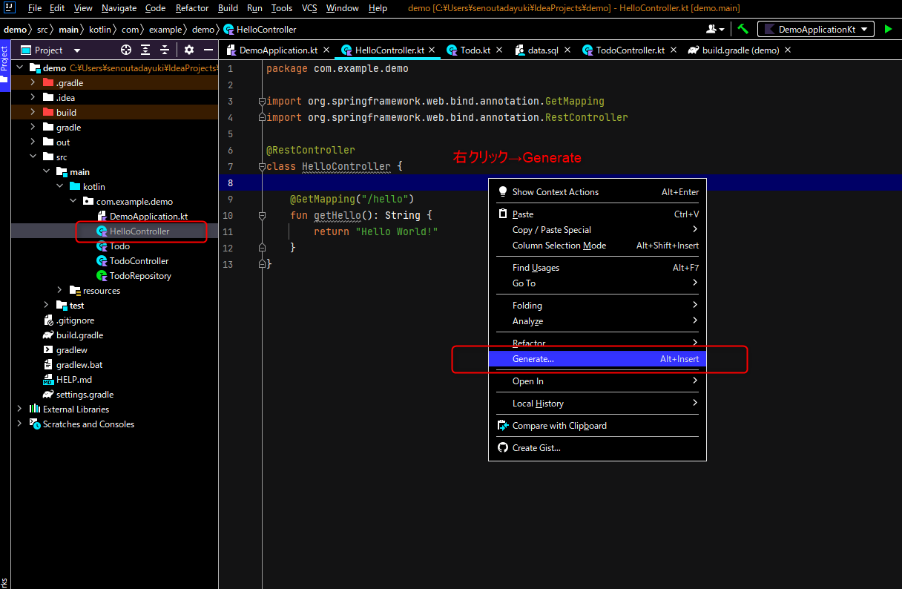Open .gitignore file in tree
Image resolution: width=902 pixels, height=589 pixels.
[x=68, y=320]
